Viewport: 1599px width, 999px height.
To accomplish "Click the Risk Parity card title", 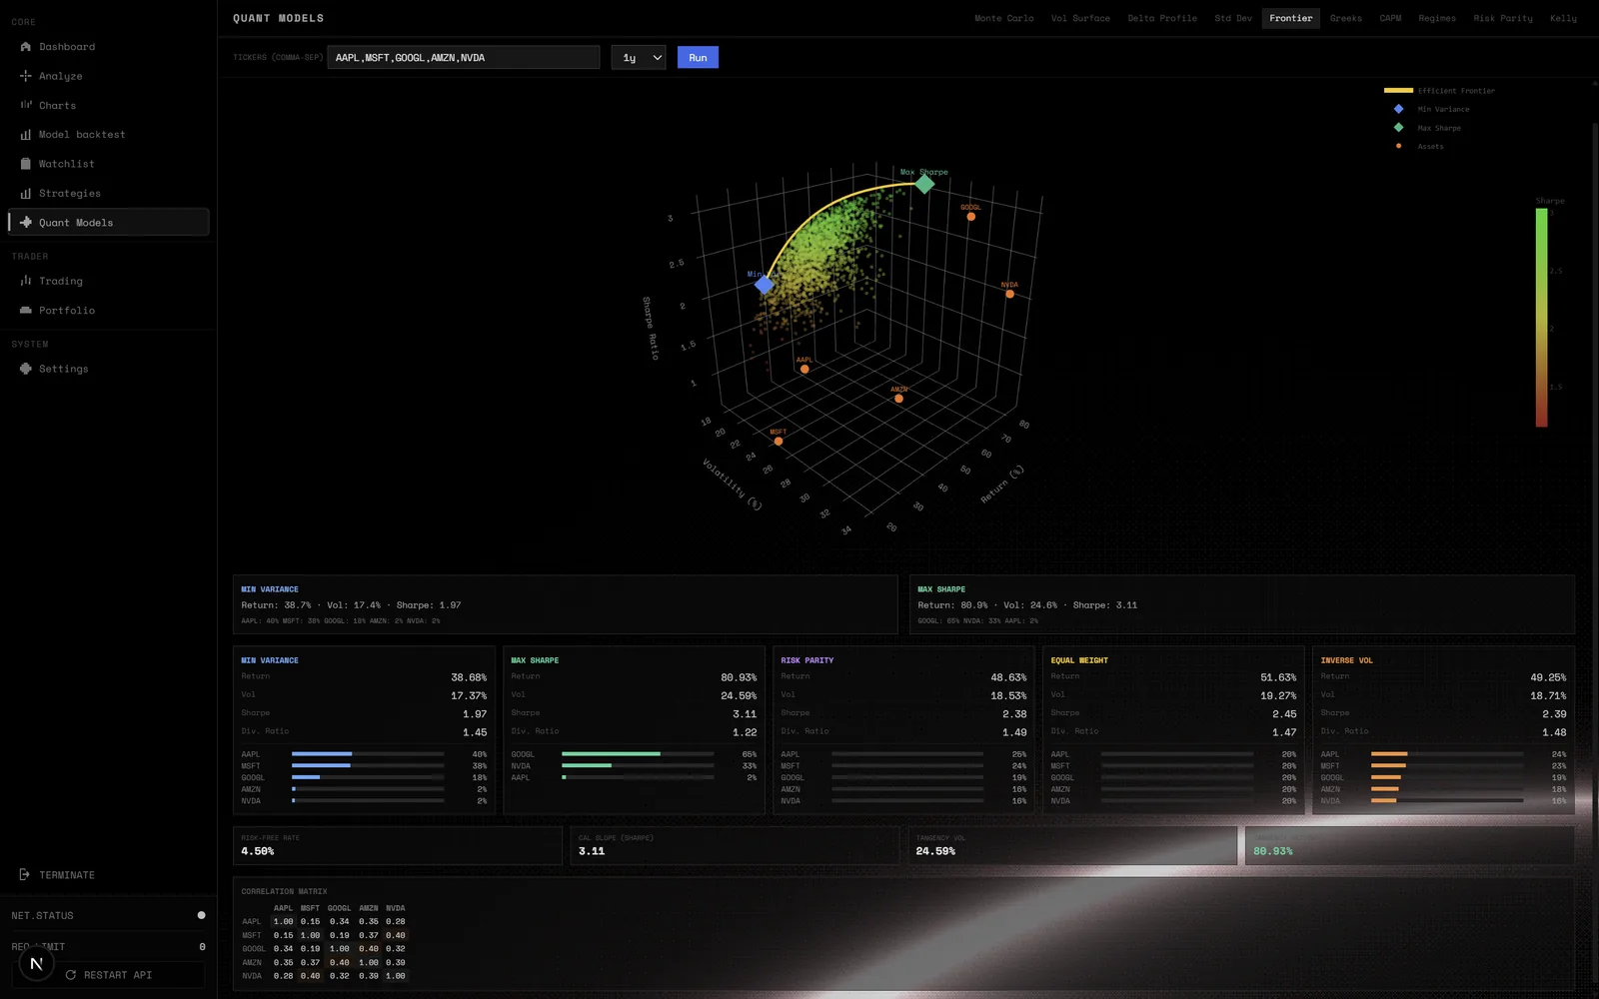I will click(806, 660).
